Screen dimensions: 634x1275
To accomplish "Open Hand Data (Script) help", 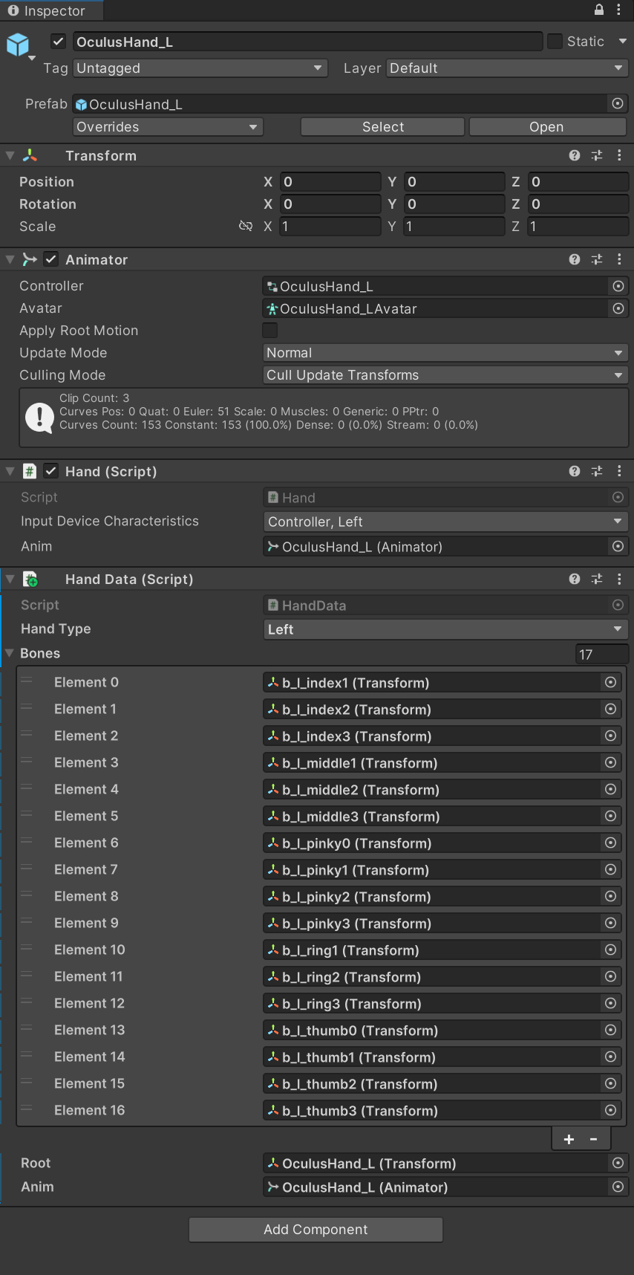I will point(575,579).
